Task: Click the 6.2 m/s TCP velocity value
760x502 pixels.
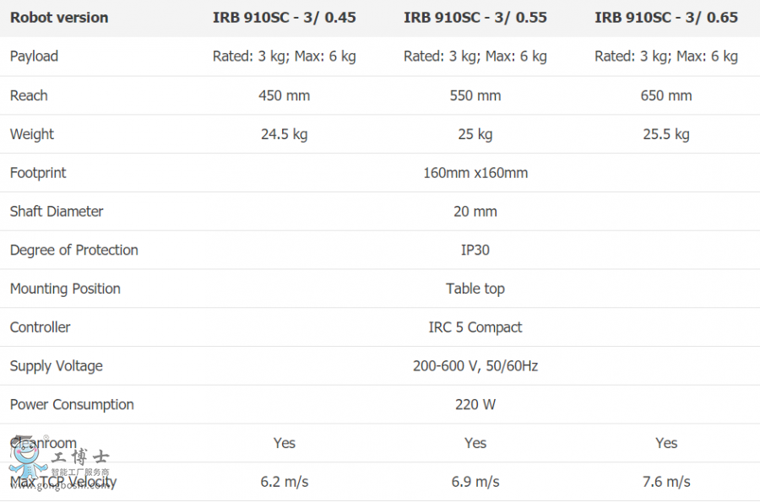Action: tap(284, 482)
